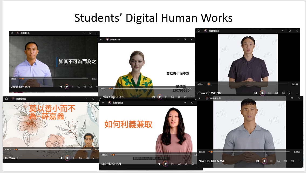Play the Lok Yiu CHAN video

point(165,164)
